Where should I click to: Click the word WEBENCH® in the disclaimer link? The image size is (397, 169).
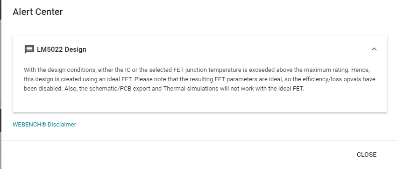tap(29, 125)
